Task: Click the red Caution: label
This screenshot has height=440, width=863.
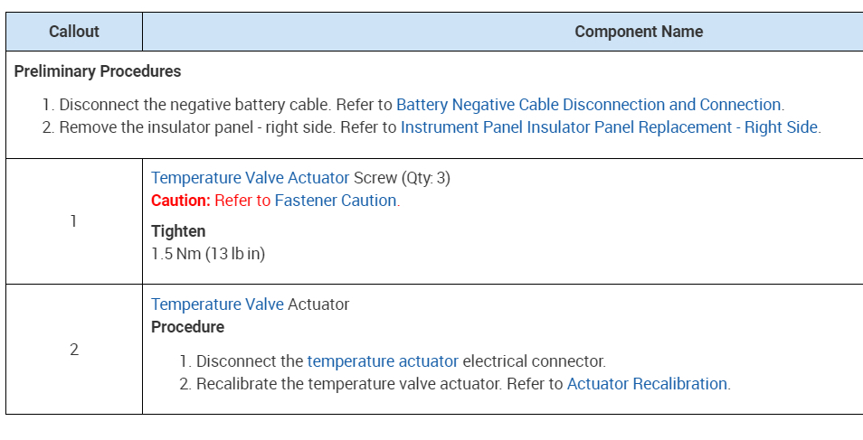Action: pyautogui.click(x=181, y=201)
